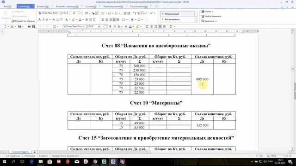Switch to the 'Рецензирование' tab

[113, 6]
